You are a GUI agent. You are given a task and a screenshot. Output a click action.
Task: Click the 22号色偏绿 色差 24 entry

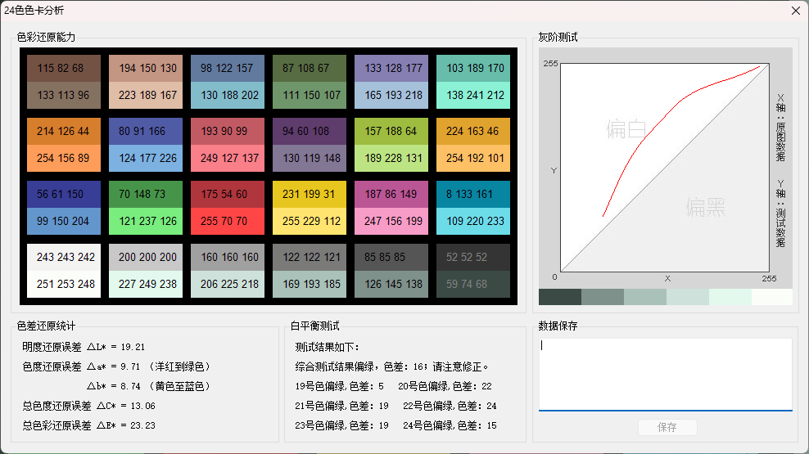[x=450, y=406]
